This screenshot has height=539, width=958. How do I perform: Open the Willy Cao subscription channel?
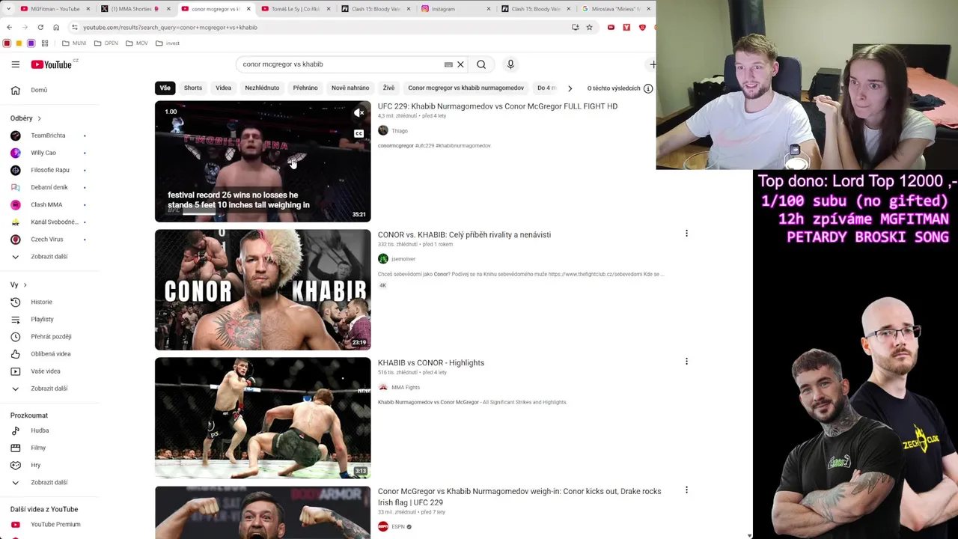pyautogui.click(x=43, y=153)
